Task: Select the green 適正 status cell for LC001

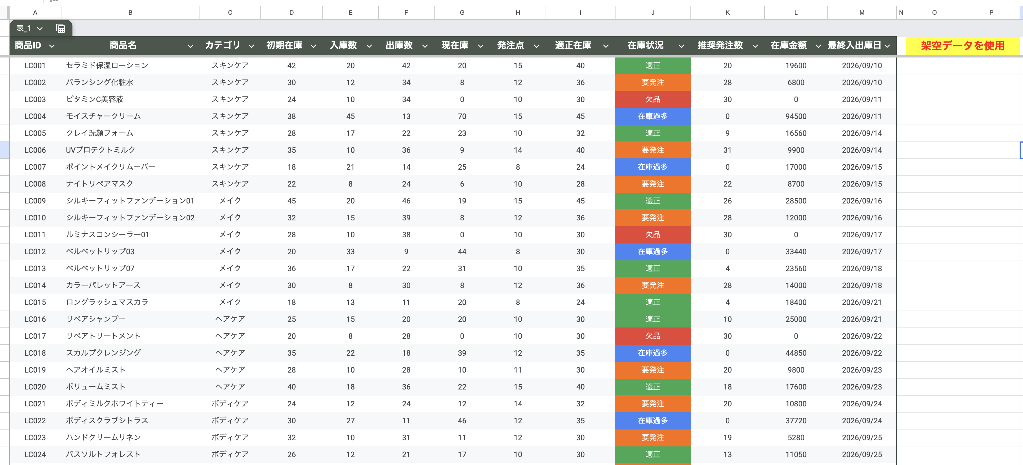Action: (652, 65)
